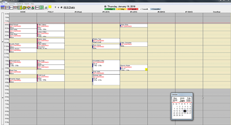The image size is (231, 125).
Task: Open the All 8 Chairs link
Action: (x=69, y=8)
